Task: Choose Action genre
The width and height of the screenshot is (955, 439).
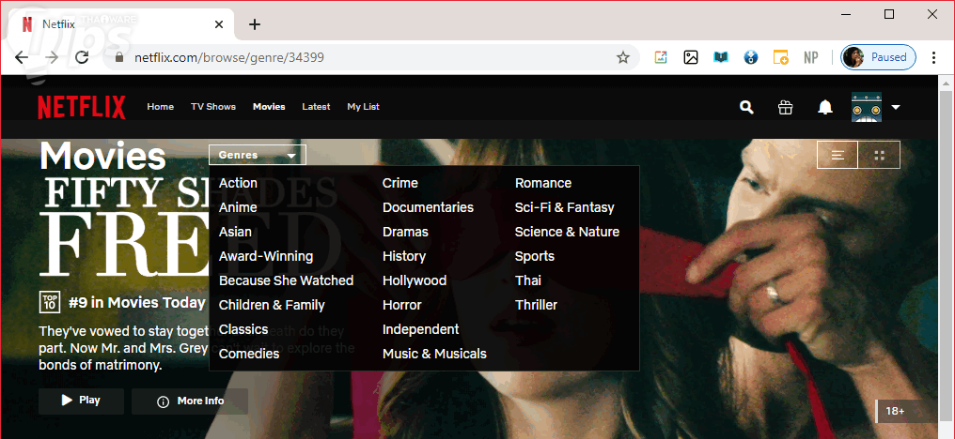Action: click(x=238, y=183)
